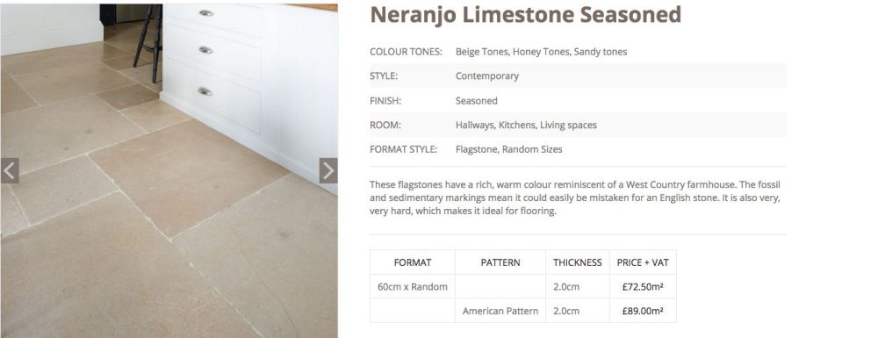Select the 60cm x Random format cell

[413, 286]
